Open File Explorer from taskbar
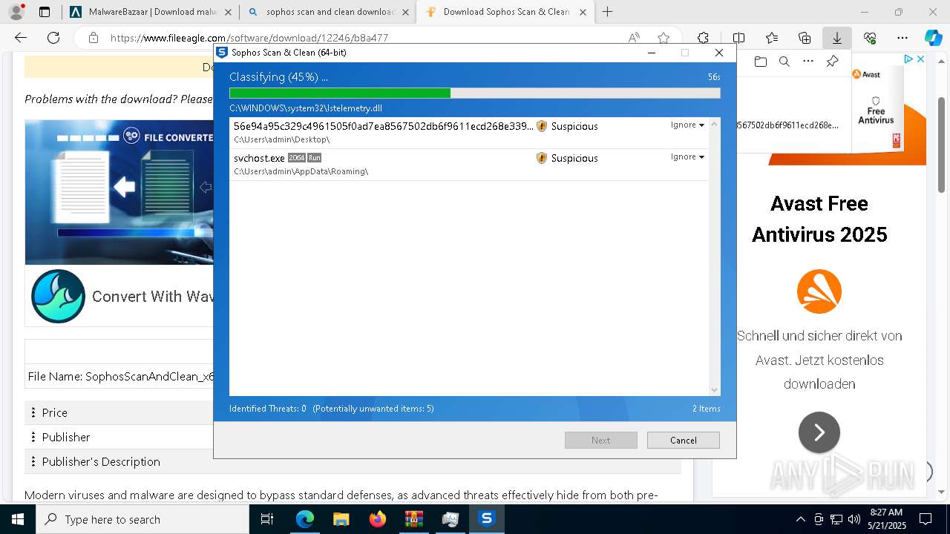This screenshot has width=950, height=534. [341, 519]
